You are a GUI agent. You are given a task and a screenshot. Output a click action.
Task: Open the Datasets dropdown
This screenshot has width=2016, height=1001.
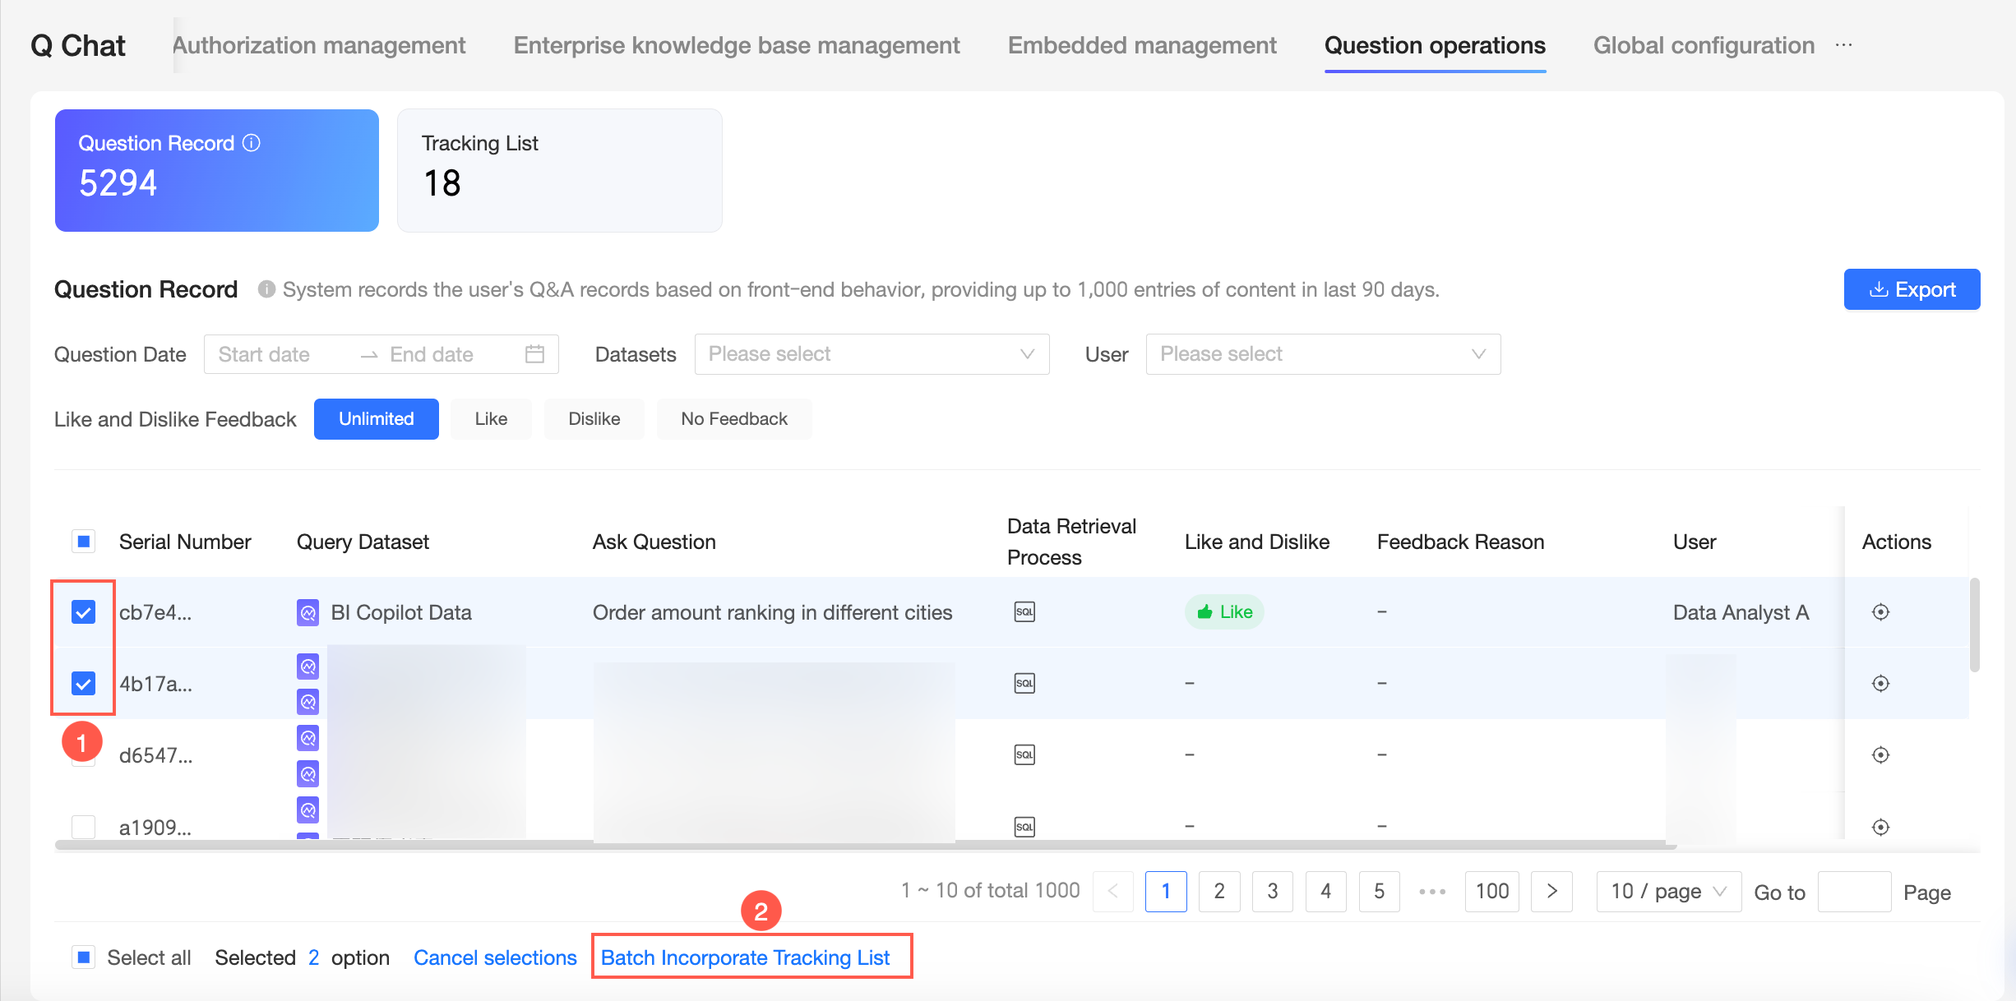point(871,354)
